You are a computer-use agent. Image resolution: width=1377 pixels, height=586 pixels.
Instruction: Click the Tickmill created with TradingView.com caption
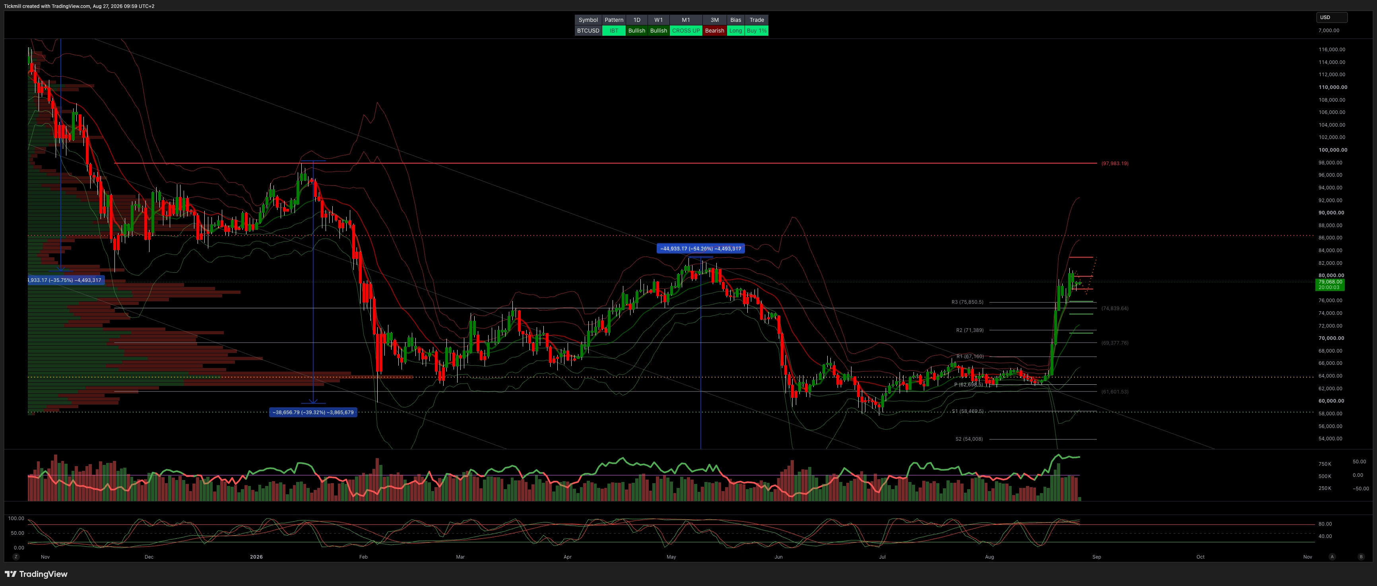point(79,6)
